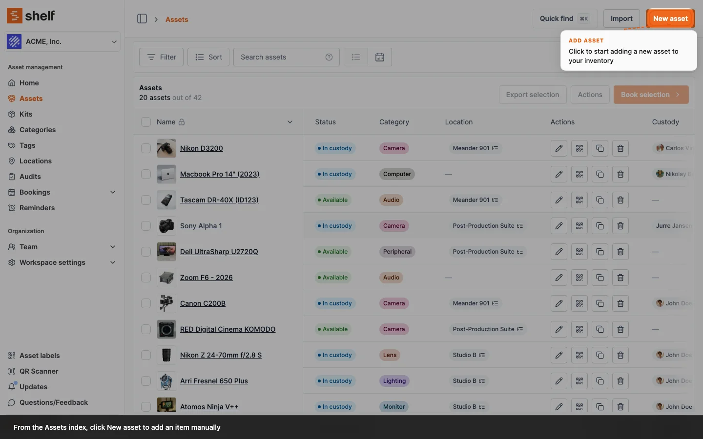
Task: Click trash icon for Sony Alpha 1
Action: pyautogui.click(x=620, y=226)
